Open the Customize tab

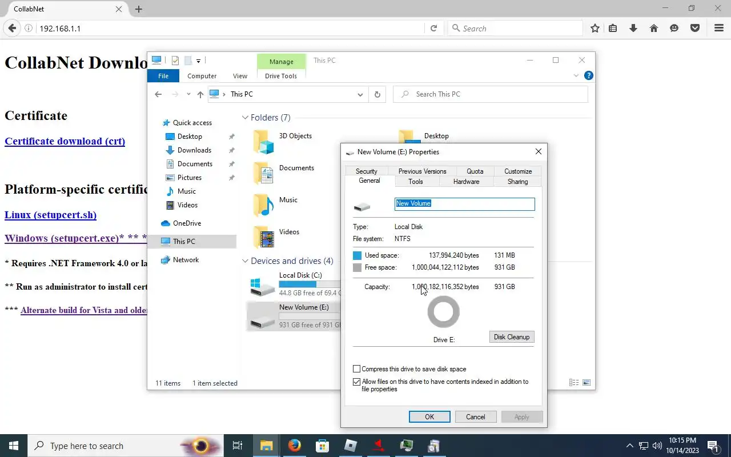518,171
